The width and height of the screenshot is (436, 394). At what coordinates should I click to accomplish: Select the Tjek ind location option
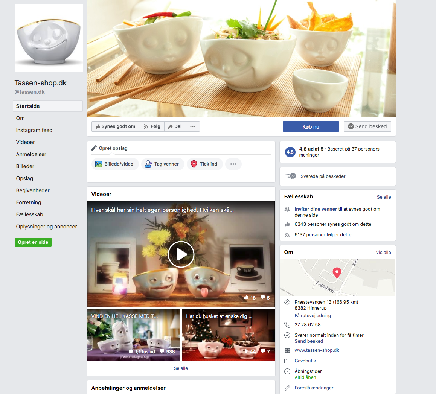coord(204,164)
